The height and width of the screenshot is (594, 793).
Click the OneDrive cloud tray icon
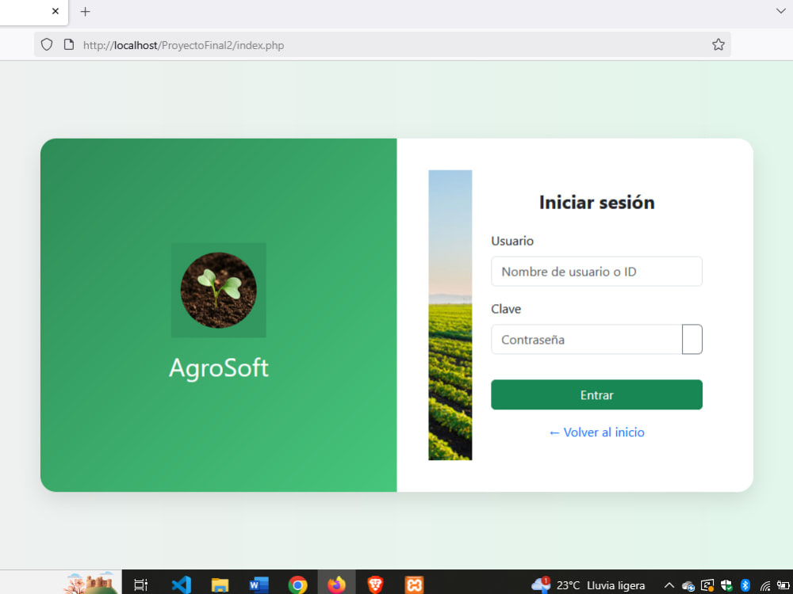click(688, 586)
